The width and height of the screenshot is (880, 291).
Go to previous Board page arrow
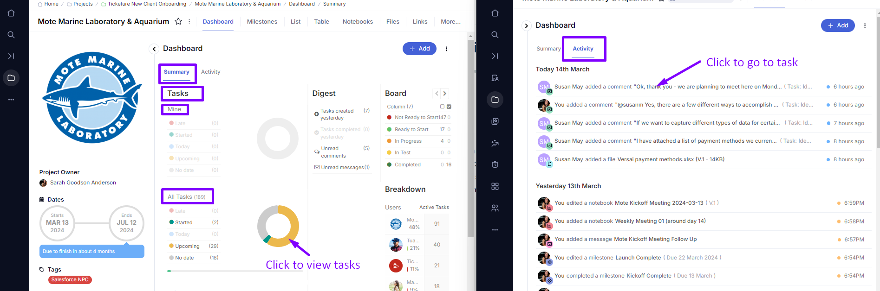click(x=437, y=94)
